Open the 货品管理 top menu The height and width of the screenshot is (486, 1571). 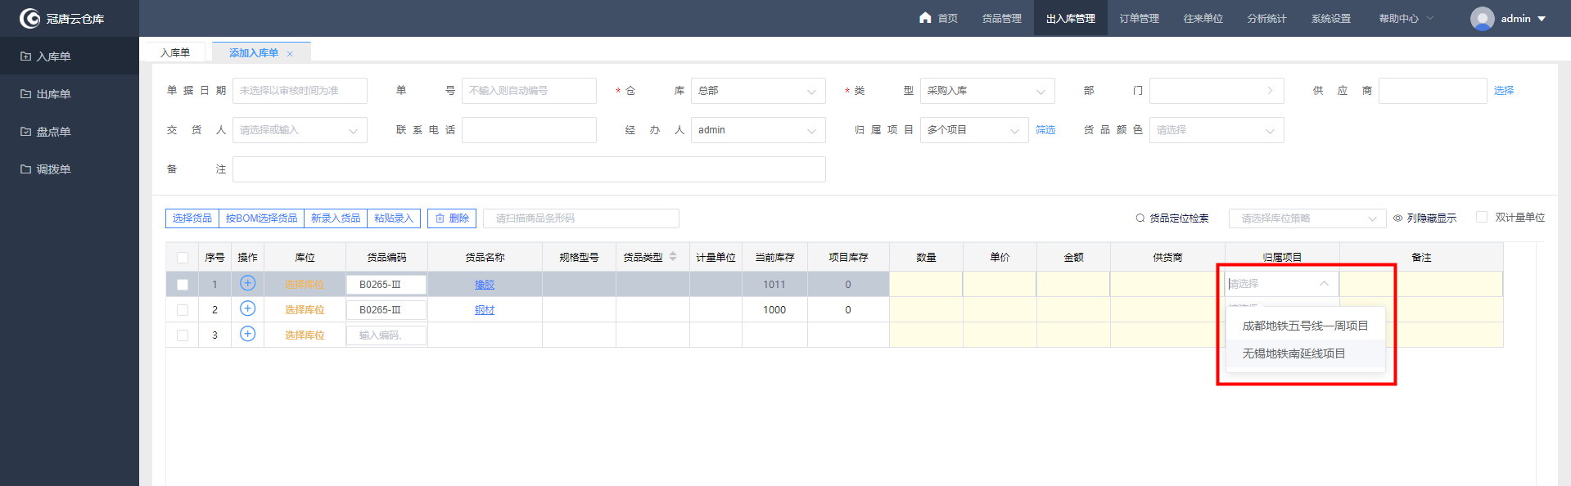pyautogui.click(x=1001, y=19)
